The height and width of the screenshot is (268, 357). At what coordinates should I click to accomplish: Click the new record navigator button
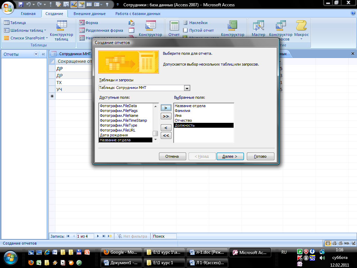(110, 236)
